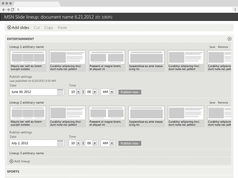Click Add slides in the toolbar
Viewport: 238px width, 178px height.
click(18, 27)
